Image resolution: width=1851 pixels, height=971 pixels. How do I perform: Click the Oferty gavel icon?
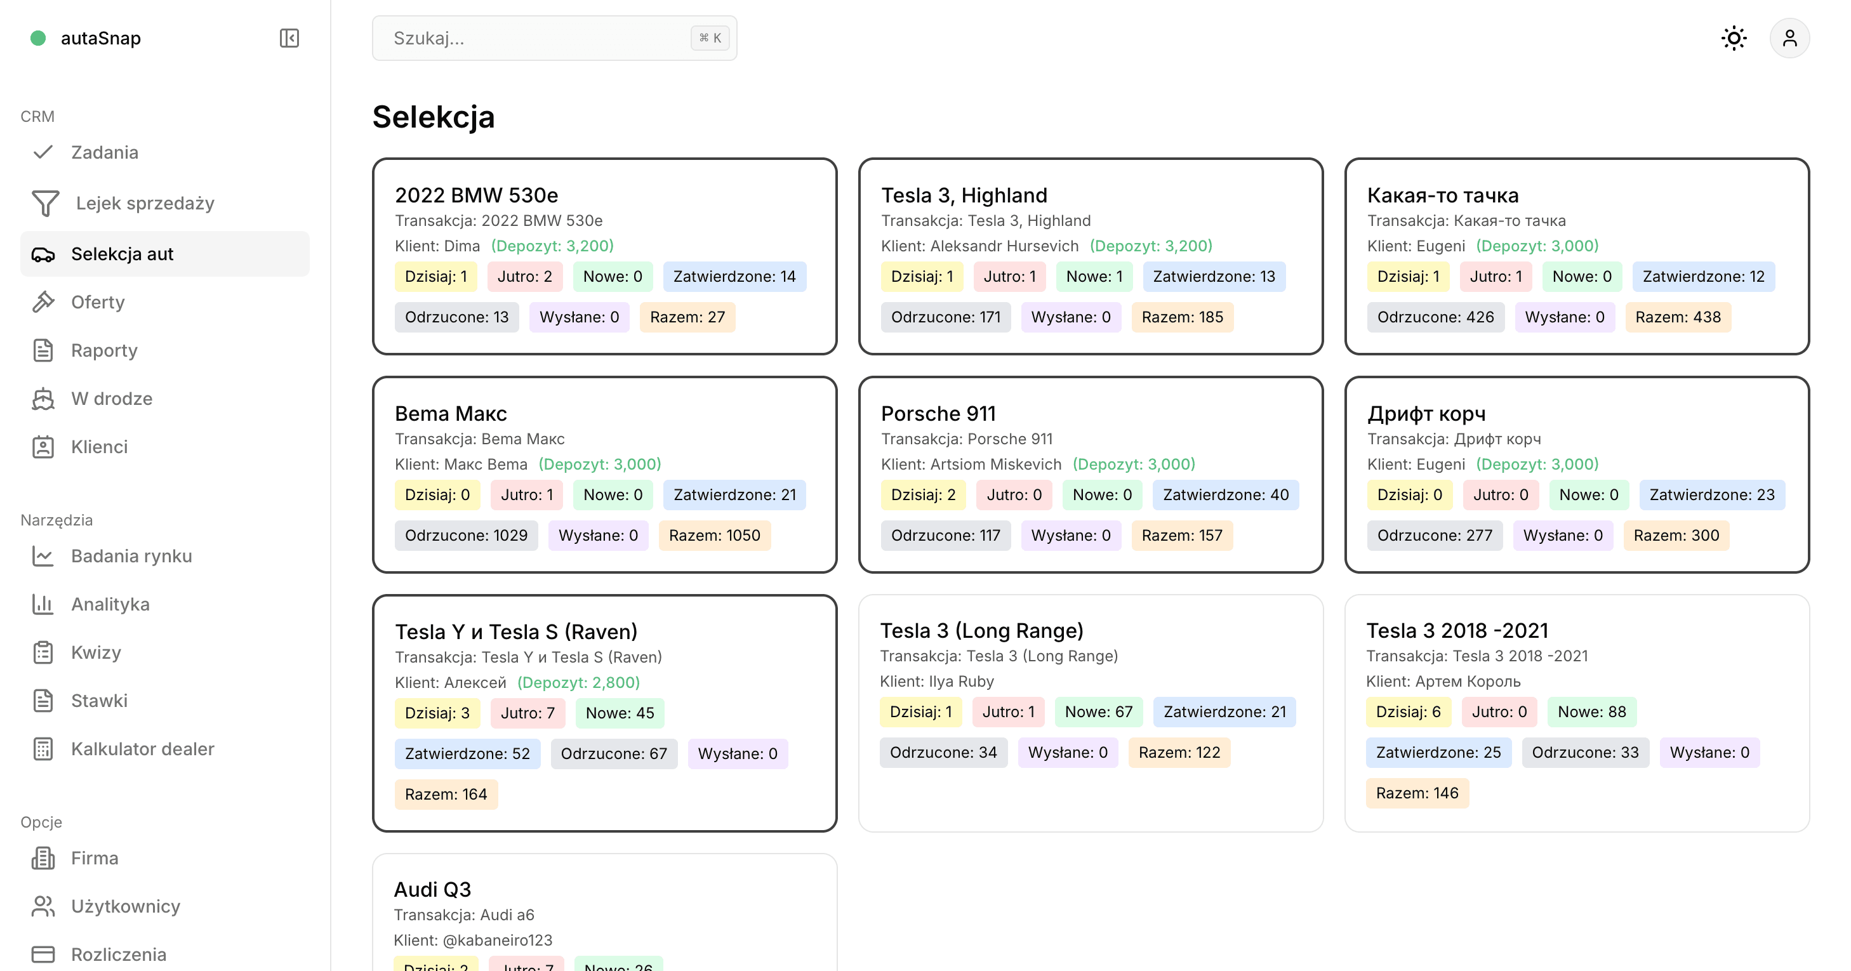click(43, 302)
